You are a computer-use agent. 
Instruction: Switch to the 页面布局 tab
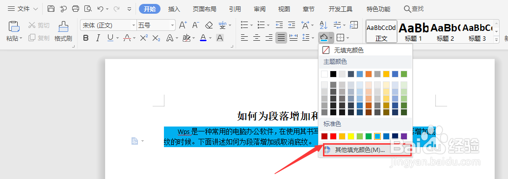click(204, 9)
